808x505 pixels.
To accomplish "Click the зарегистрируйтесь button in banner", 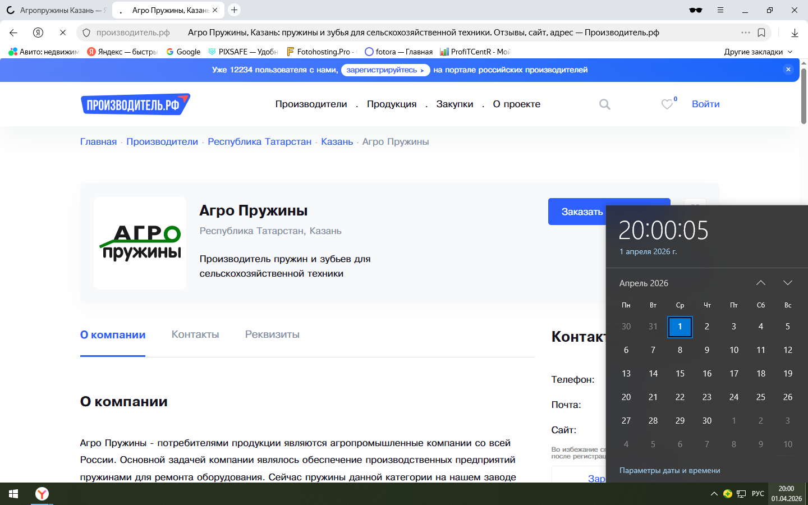I will (385, 70).
